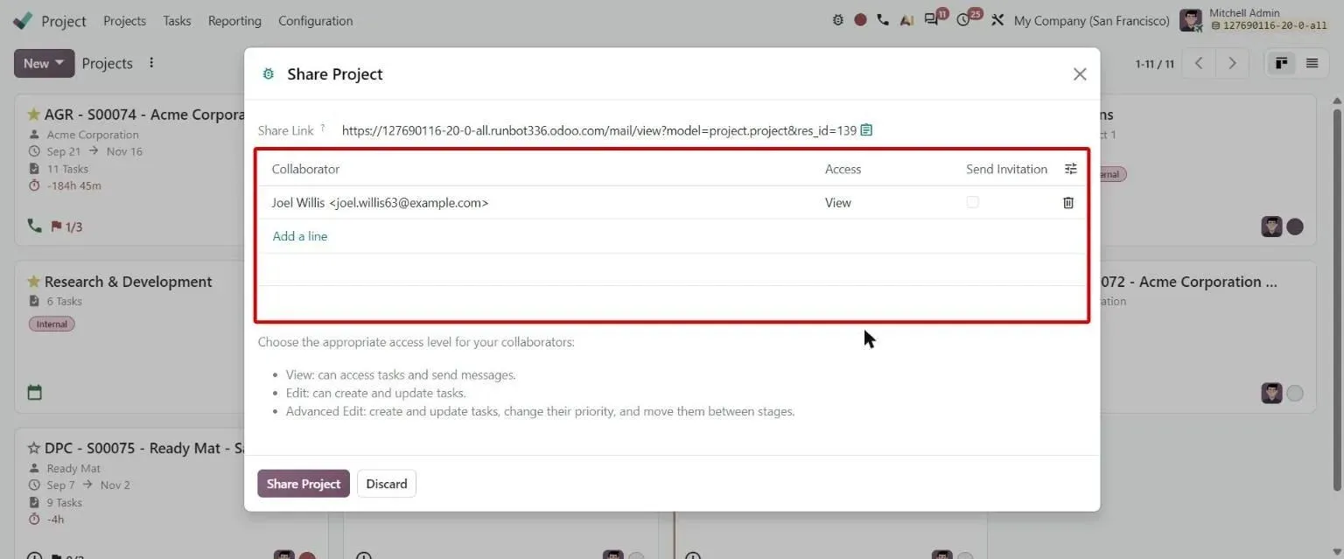Click the Share Project button
Screen dimensions: 1344x559
(304, 484)
